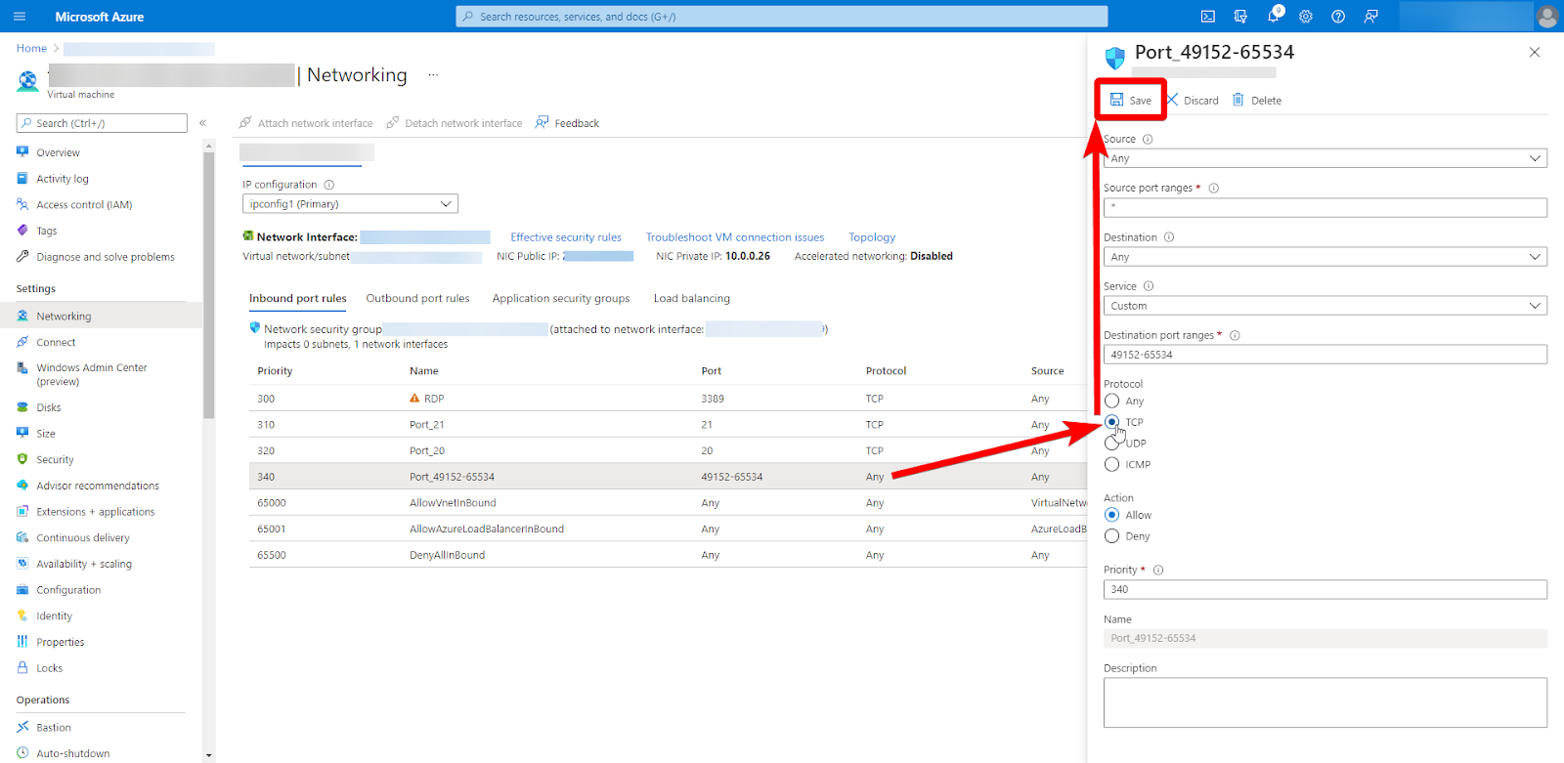Open Cloud Shell from top bar
This screenshot has height=763, width=1564.
(x=1208, y=17)
